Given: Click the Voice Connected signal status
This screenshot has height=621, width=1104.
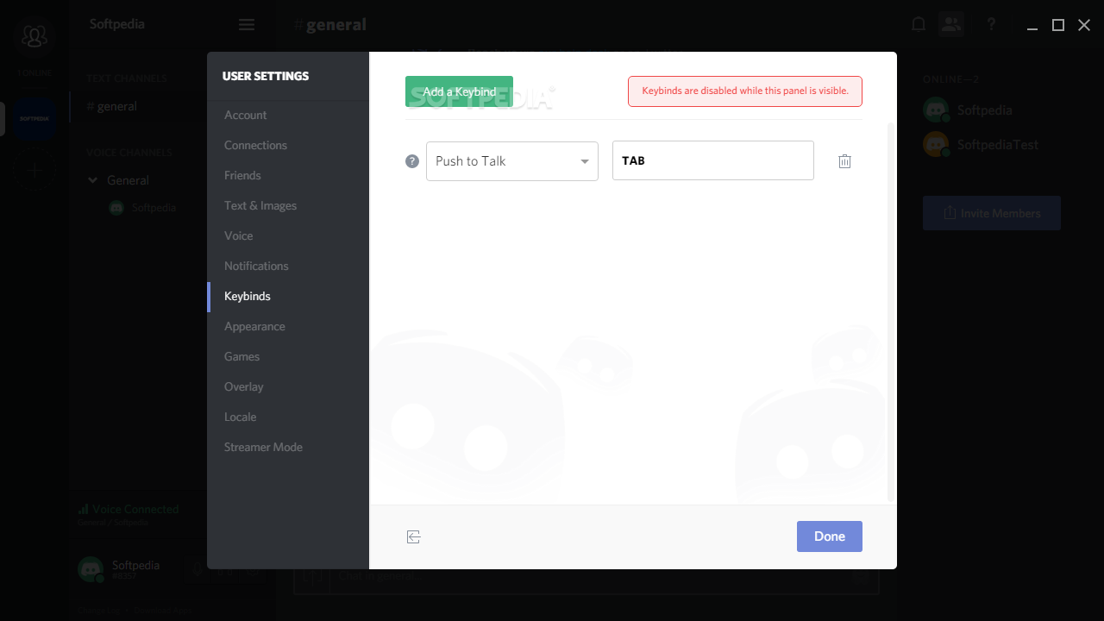Looking at the screenshot, I should click(x=129, y=510).
